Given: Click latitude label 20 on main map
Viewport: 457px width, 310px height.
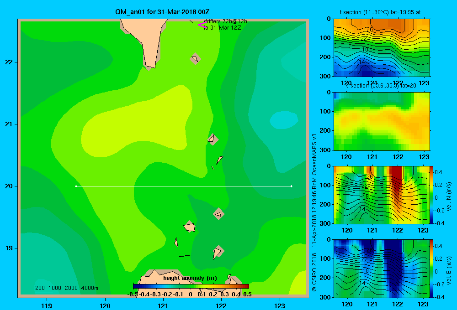Looking at the screenshot, I should (9, 186).
